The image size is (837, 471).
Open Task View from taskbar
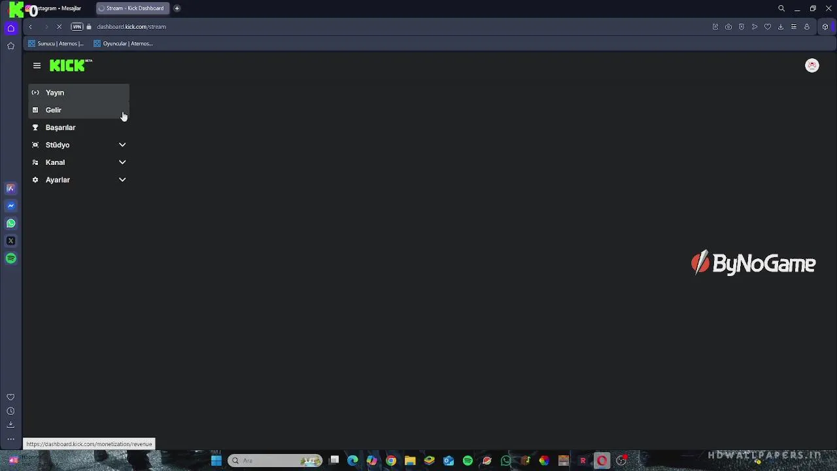click(x=334, y=461)
